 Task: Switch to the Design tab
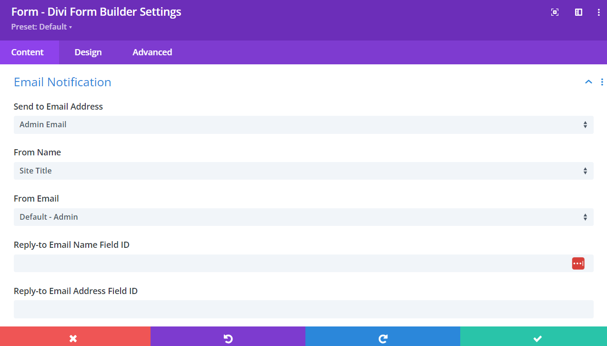pyautogui.click(x=88, y=52)
